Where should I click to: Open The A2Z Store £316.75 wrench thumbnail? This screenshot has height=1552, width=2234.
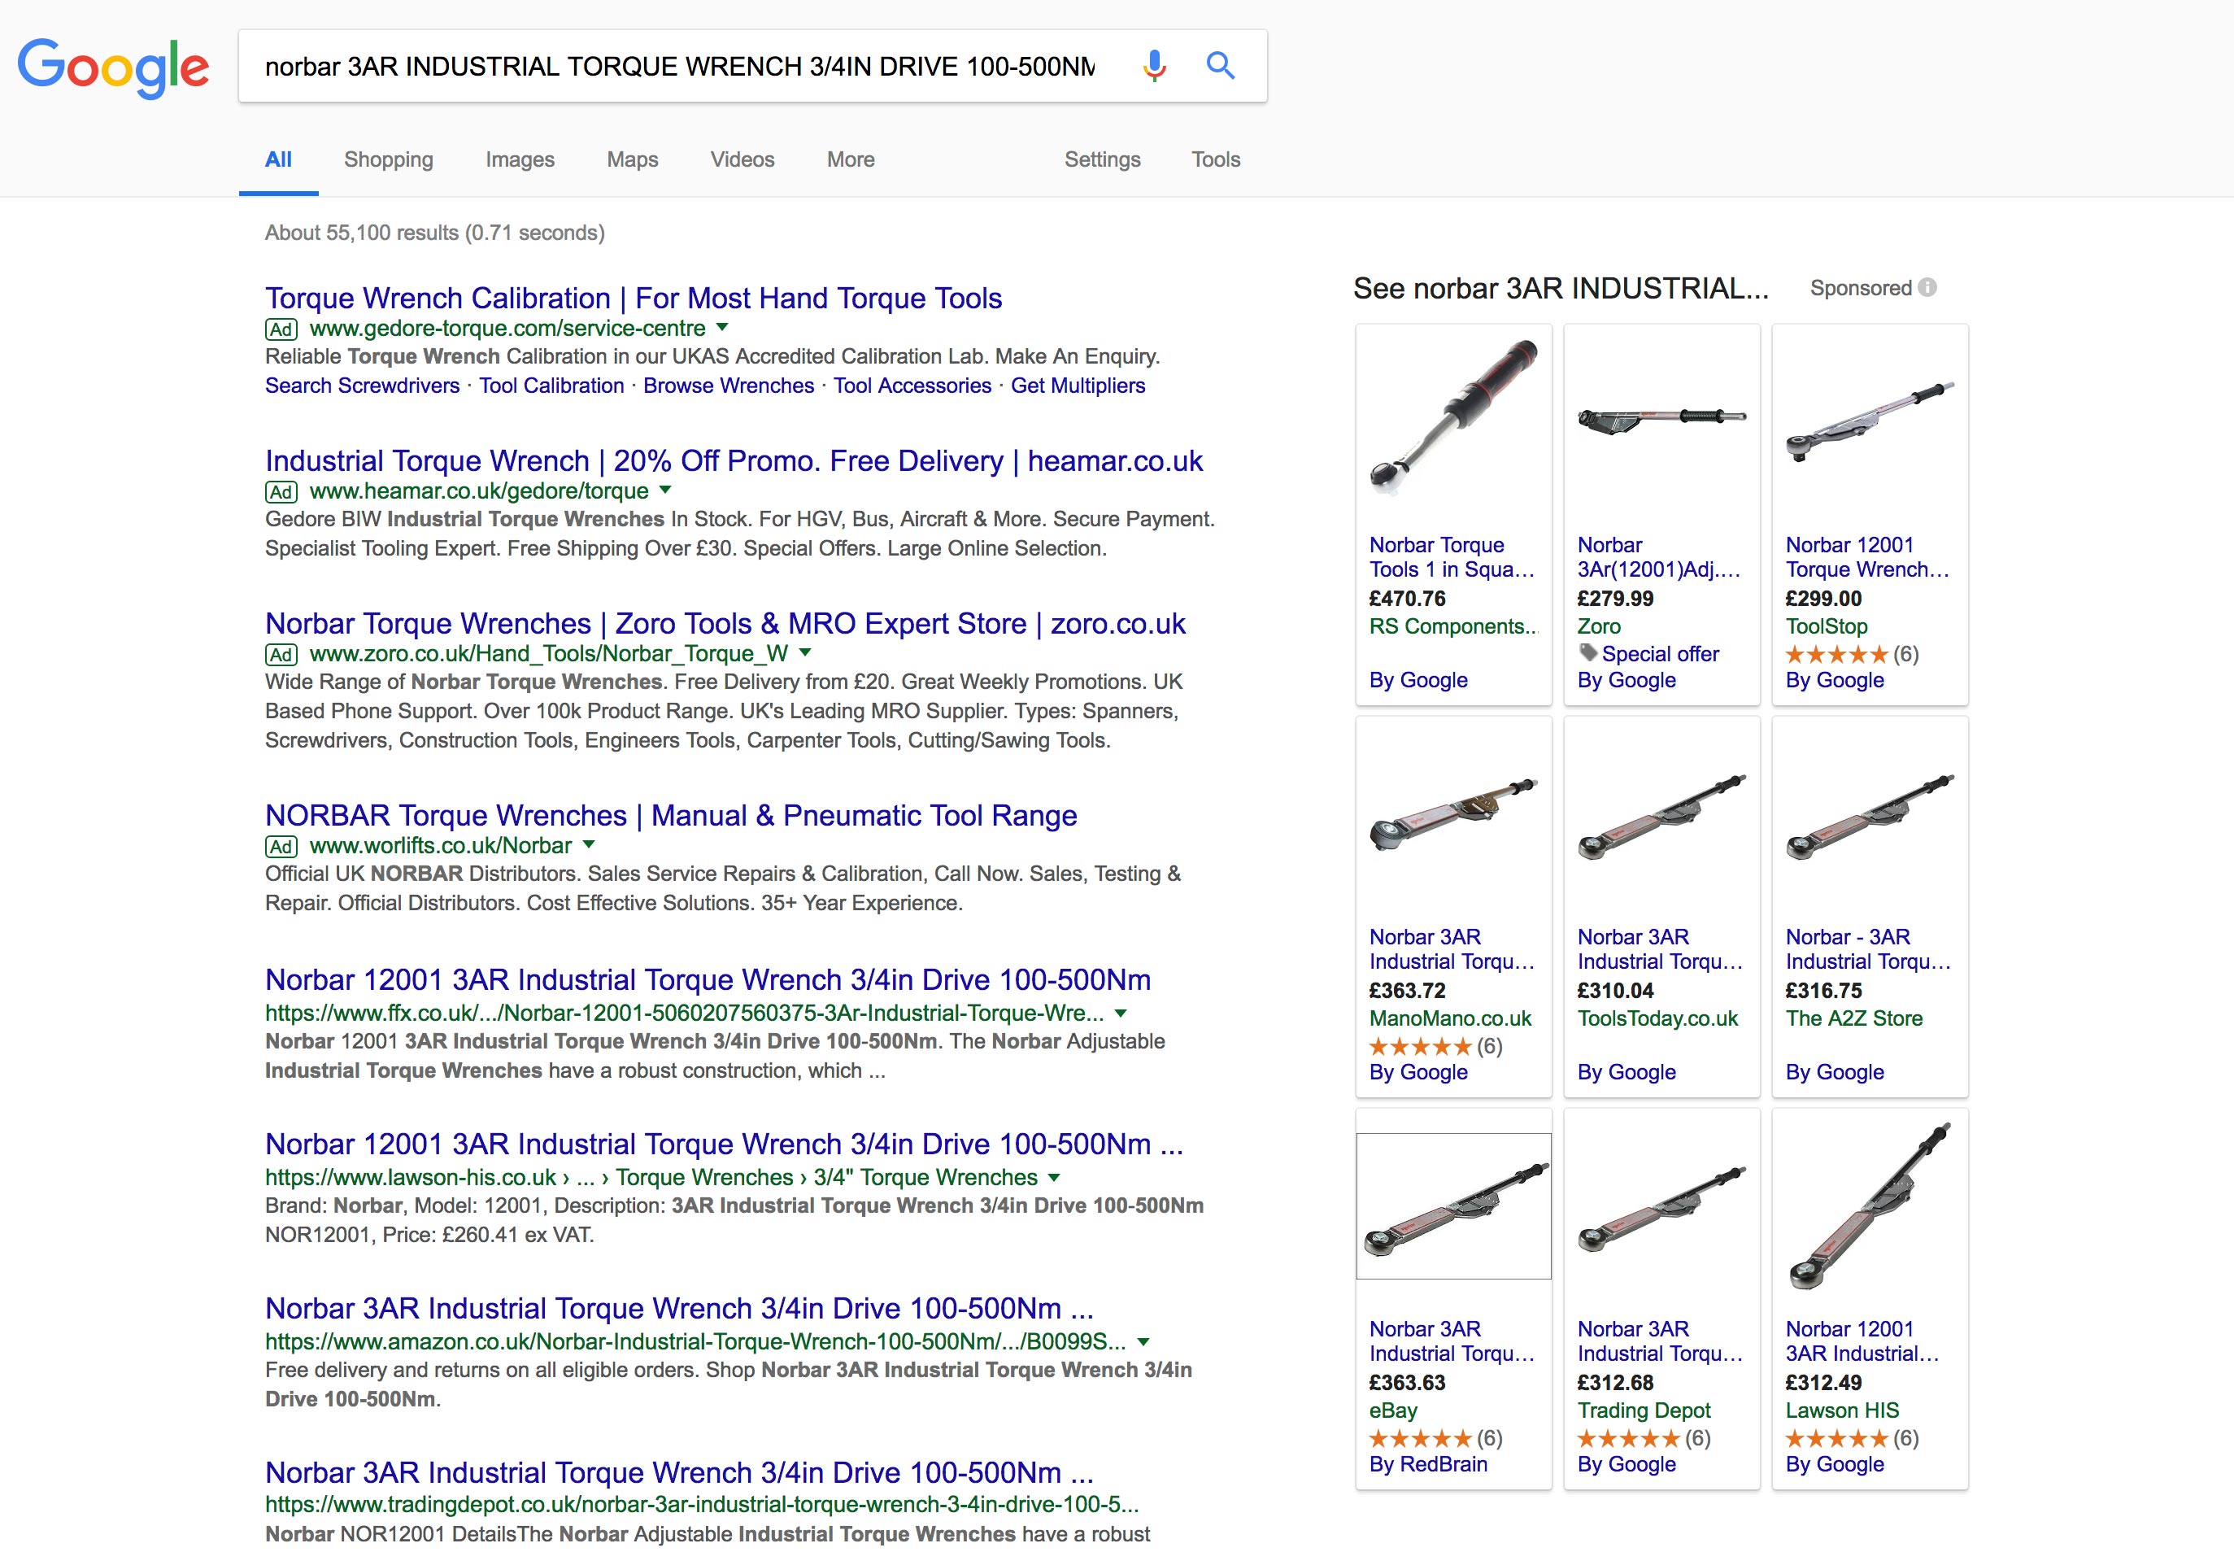1870,817
